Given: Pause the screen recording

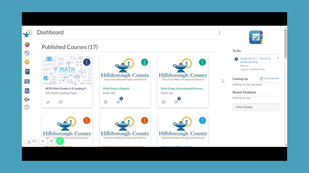Looking at the screenshot, I should 51,141.
